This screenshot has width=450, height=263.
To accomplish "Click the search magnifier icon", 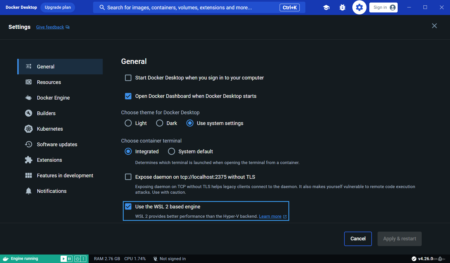I will (102, 7).
